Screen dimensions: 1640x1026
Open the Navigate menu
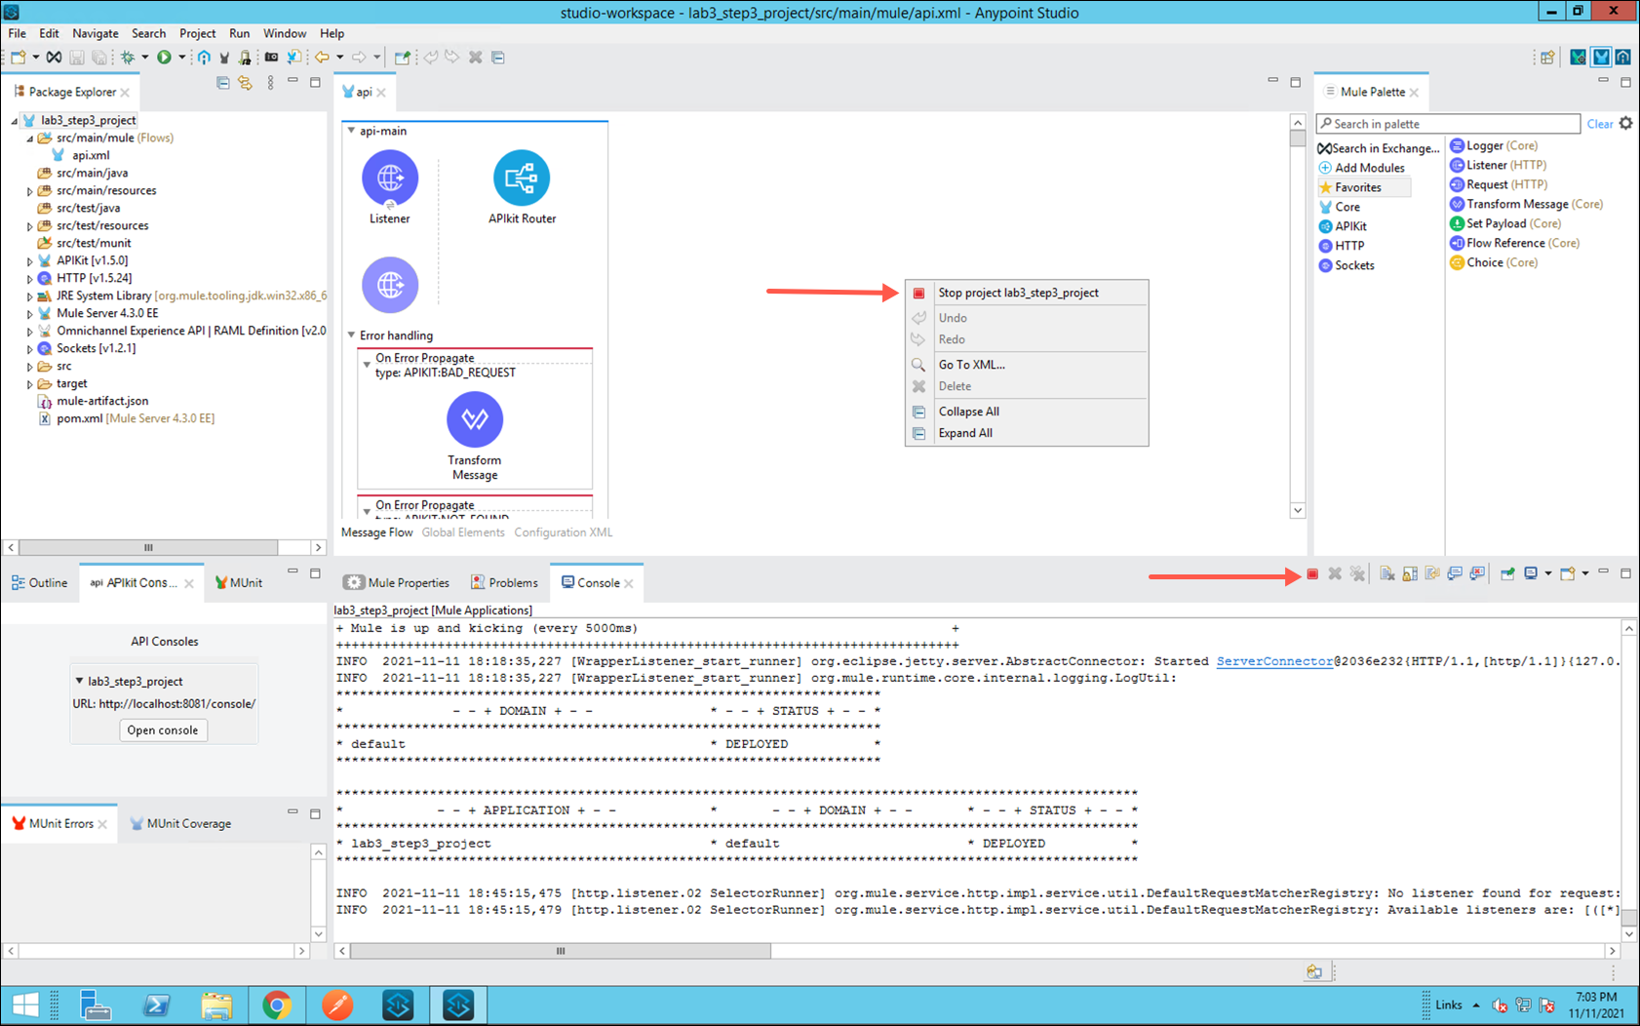point(95,33)
